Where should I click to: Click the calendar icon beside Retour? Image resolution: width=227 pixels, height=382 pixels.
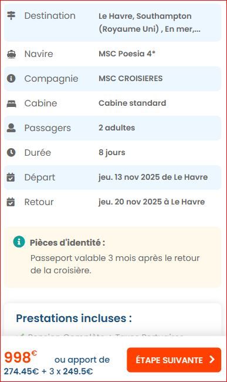pyautogui.click(x=11, y=202)
